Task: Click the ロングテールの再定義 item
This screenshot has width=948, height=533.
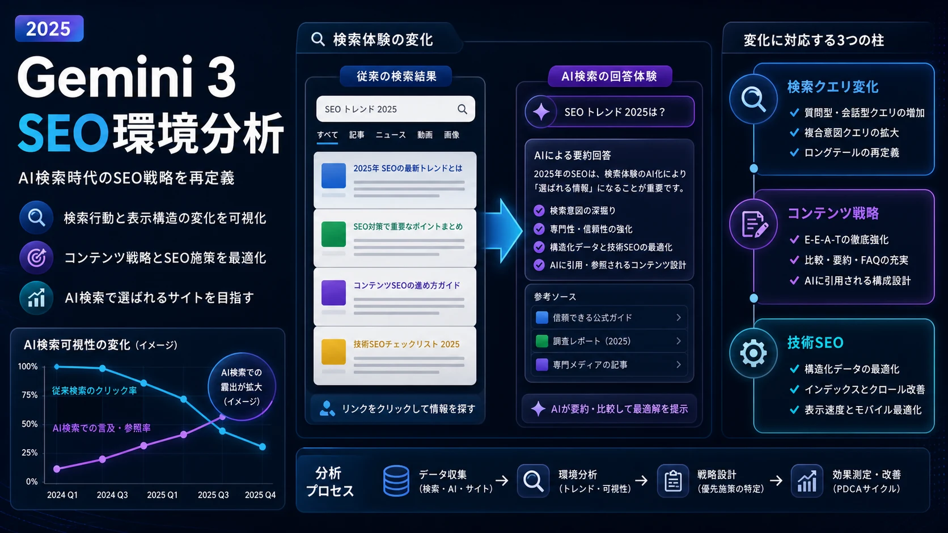Action: click(852, 152)
